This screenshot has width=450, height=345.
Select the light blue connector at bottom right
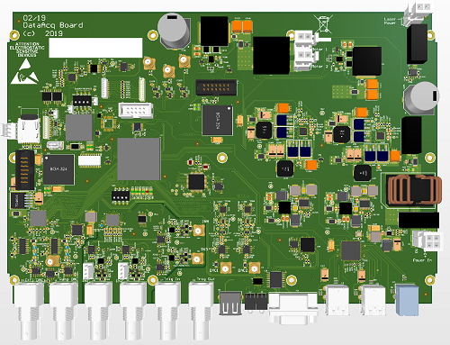(x=407, y=300)
